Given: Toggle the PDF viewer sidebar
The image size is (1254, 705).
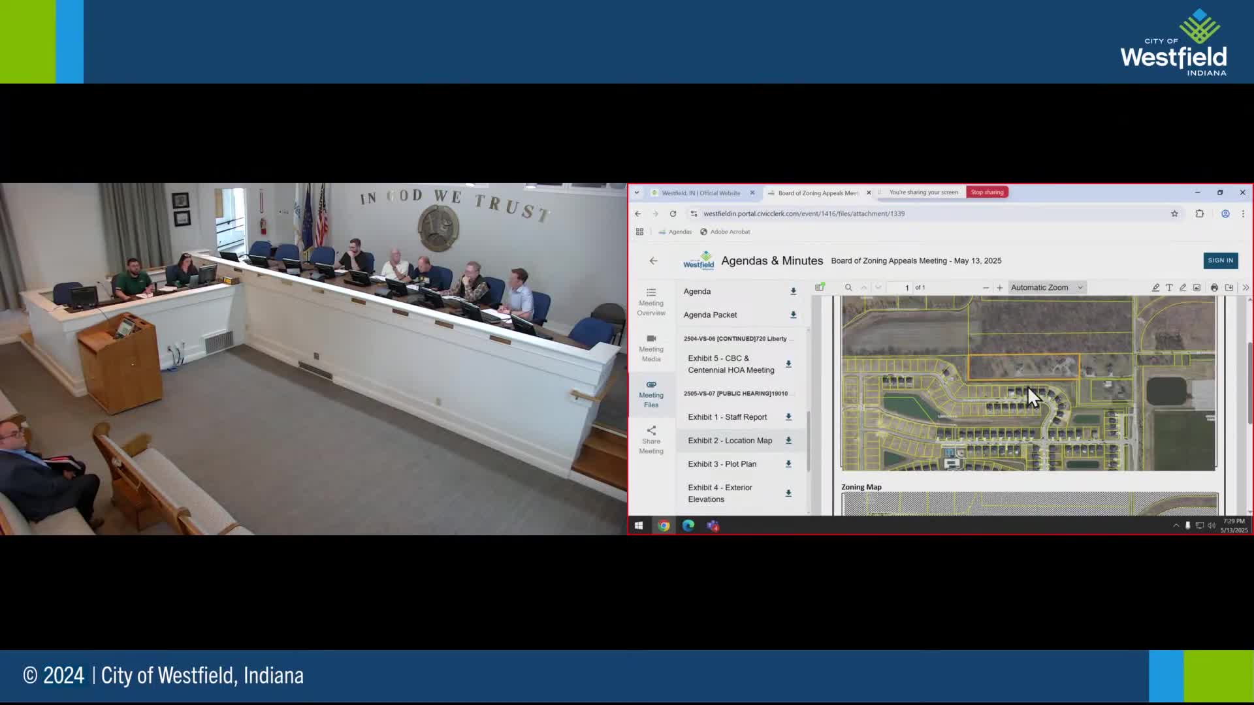Looking at the screenshot, I should (x=820, y=287).
